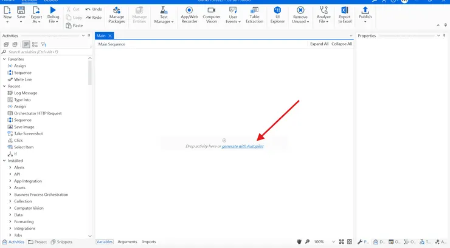
Task: Select the pan hand tool in the status bar
Action: 299,242
